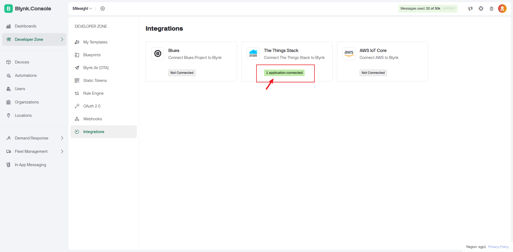Click the Blueprints book icon
The width and height of the screenshot is (513, 252).
(x=77, y=55)
